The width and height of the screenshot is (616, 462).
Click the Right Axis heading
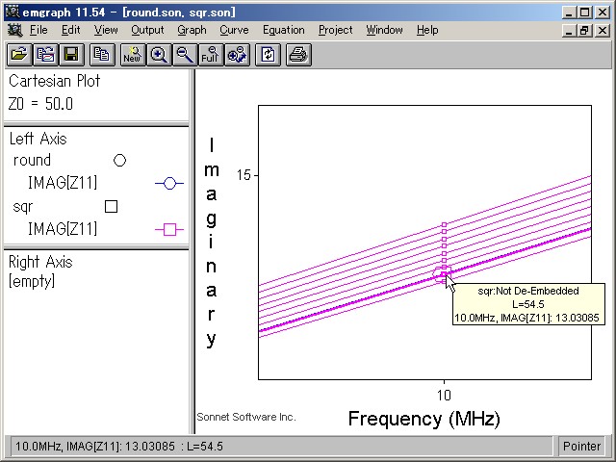point(40,262)
